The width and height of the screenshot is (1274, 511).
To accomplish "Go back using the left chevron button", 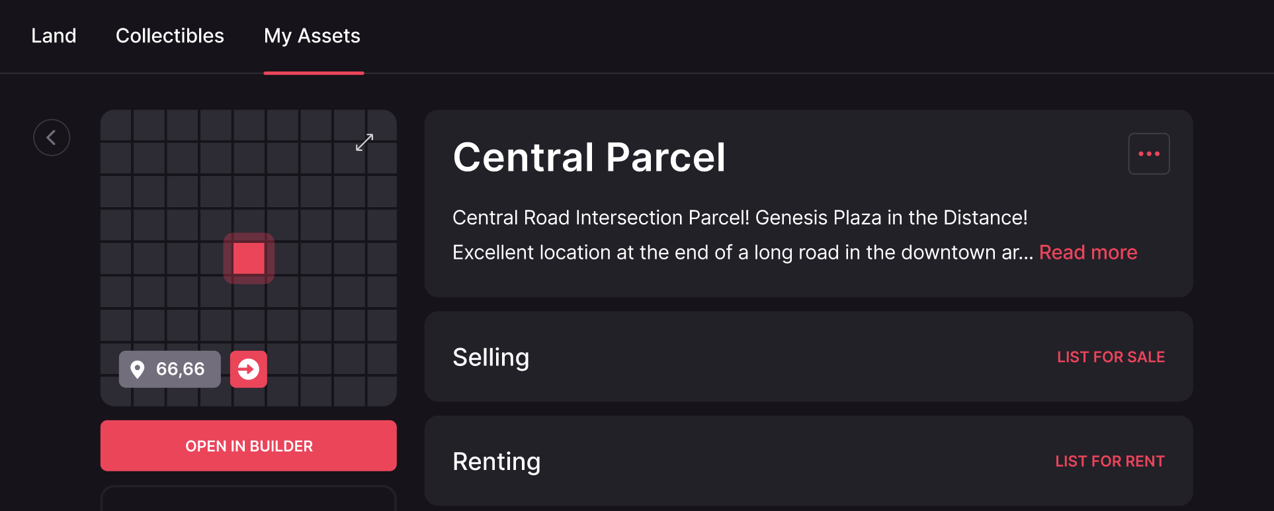I will pyautogui.click(x=52, y=138).
